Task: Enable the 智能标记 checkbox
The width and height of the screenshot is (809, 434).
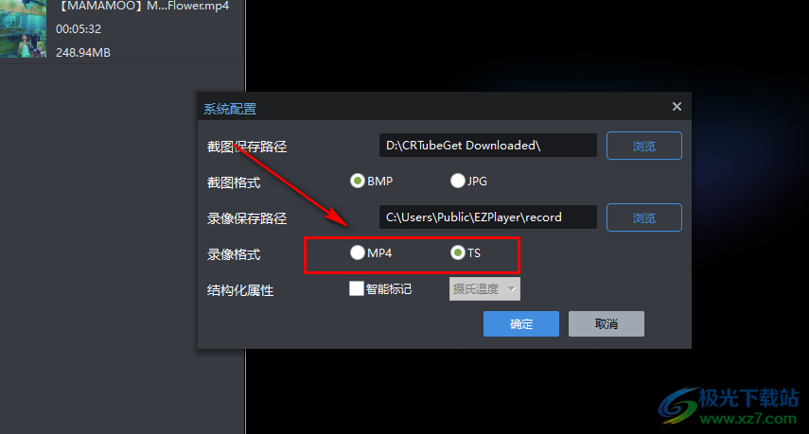Action: (x=357, y=288)
